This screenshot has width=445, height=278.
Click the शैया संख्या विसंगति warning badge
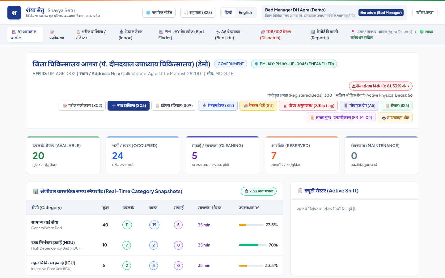coord(381,86)
